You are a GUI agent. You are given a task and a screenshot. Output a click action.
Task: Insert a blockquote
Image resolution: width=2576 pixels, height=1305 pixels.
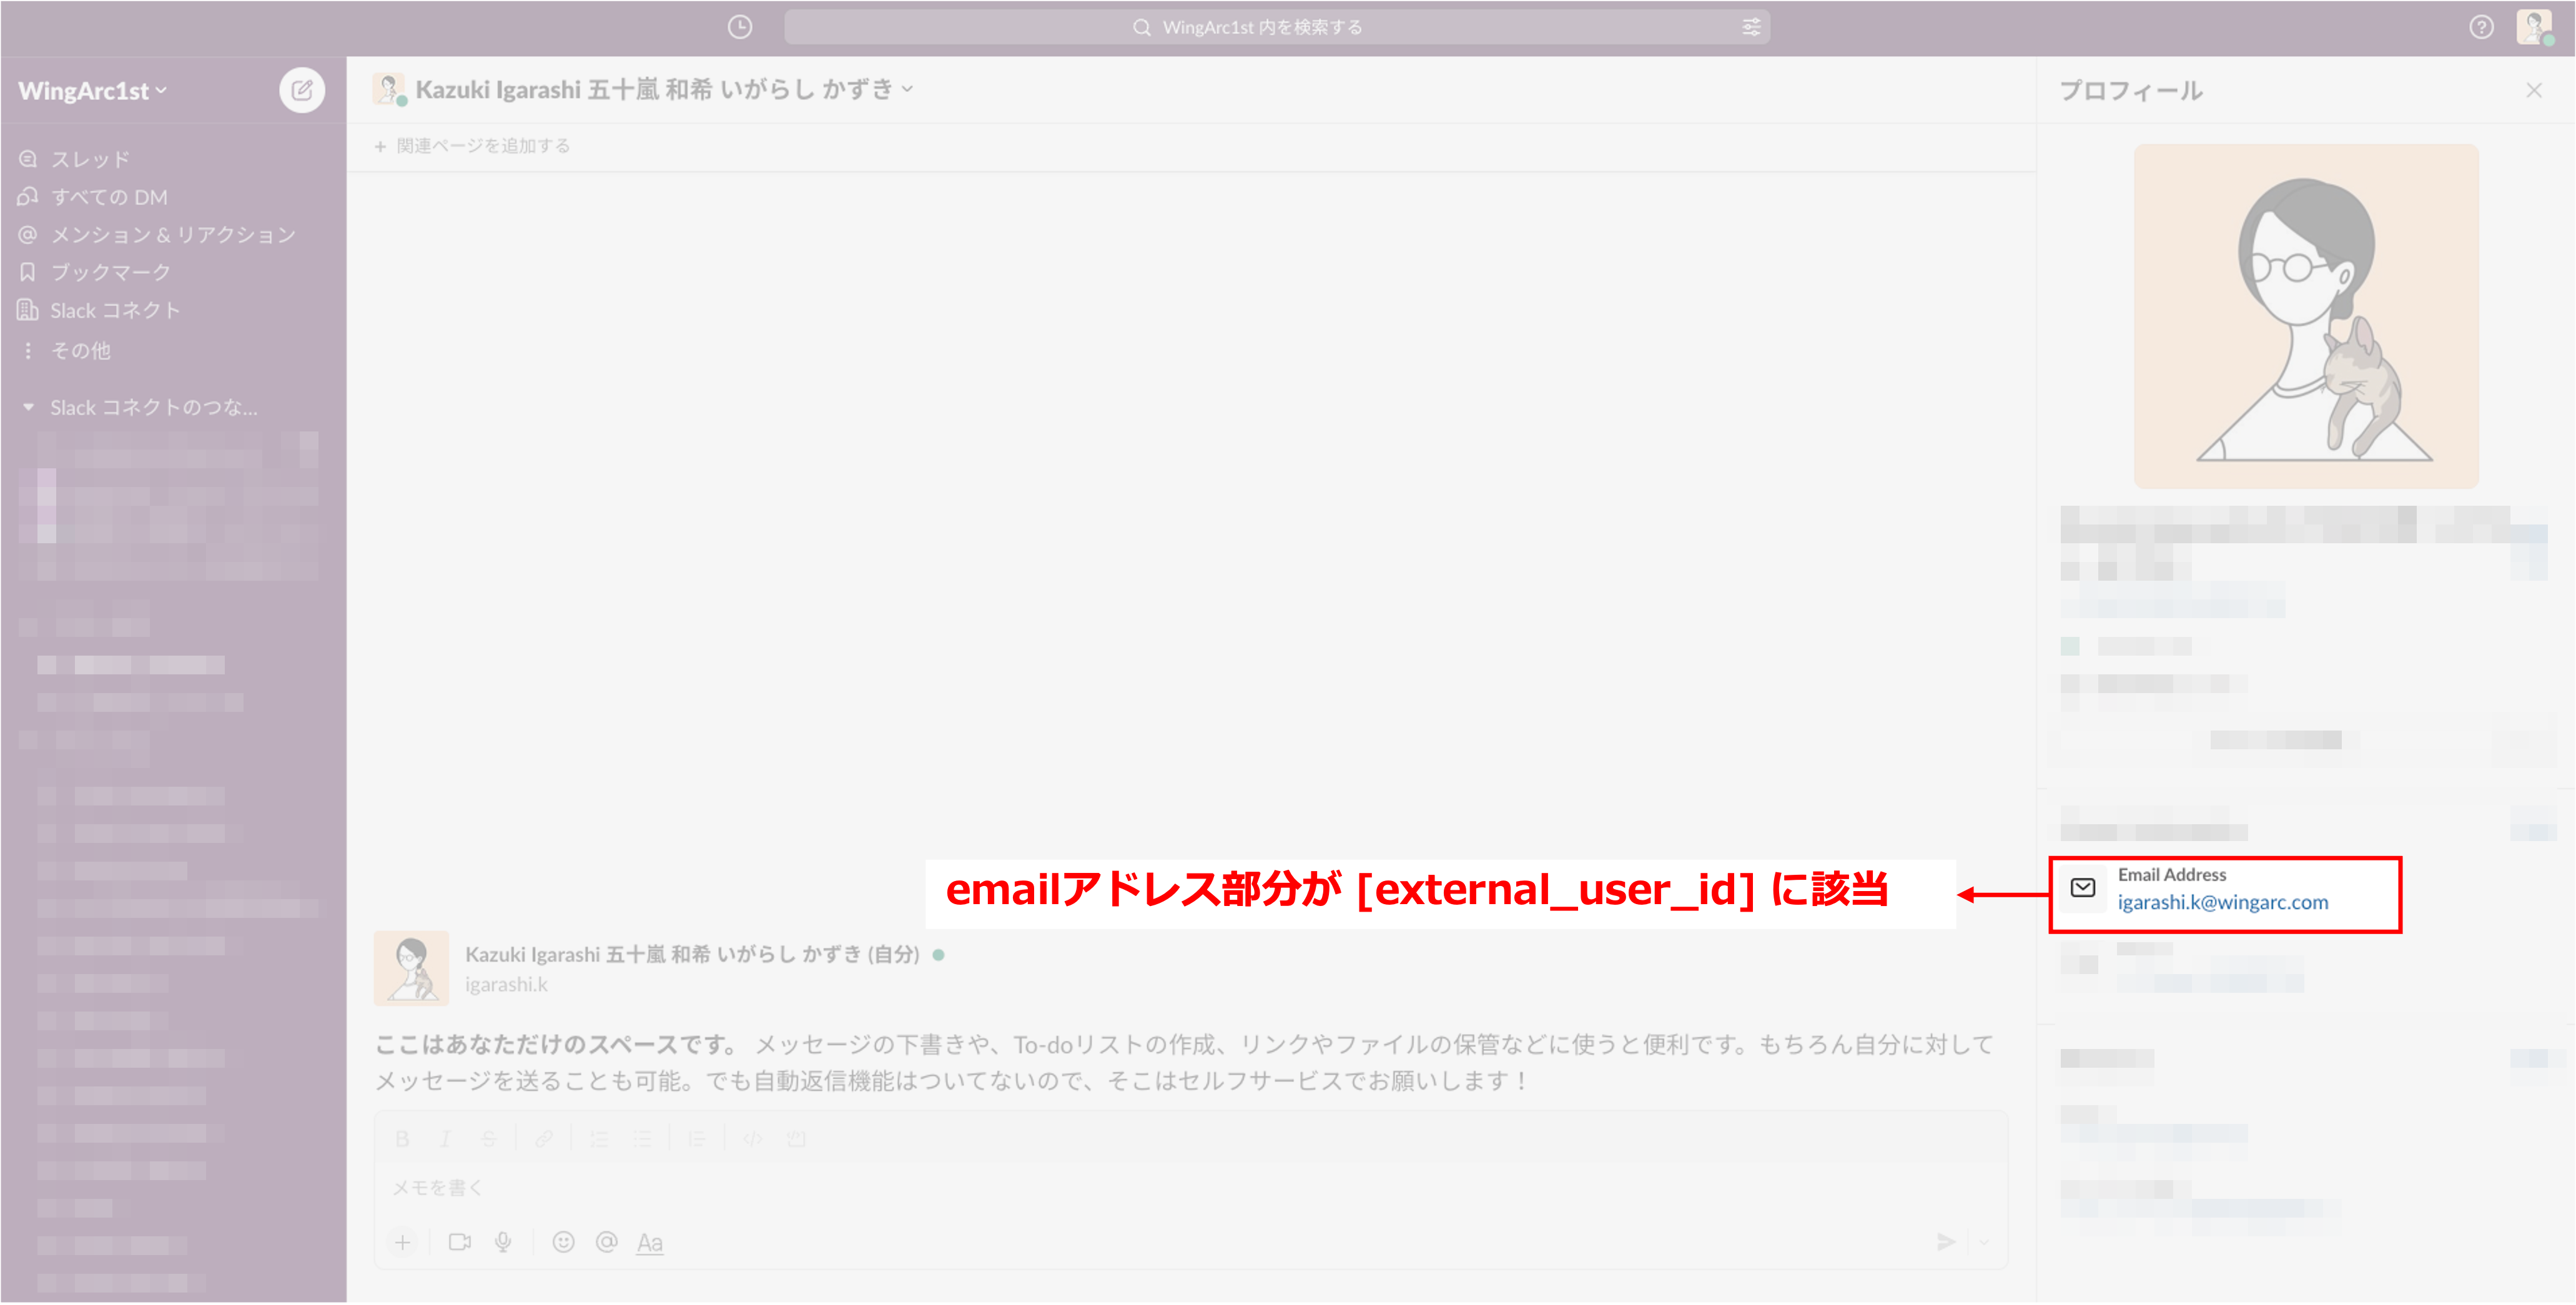(697, 1139)
